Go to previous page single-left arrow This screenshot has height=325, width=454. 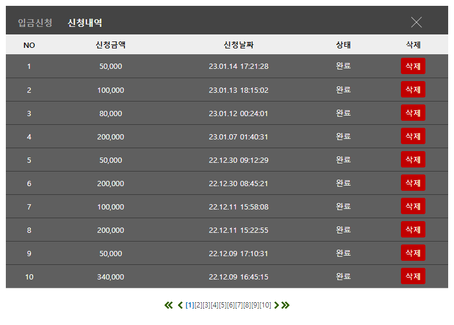(x=180, y=305)
